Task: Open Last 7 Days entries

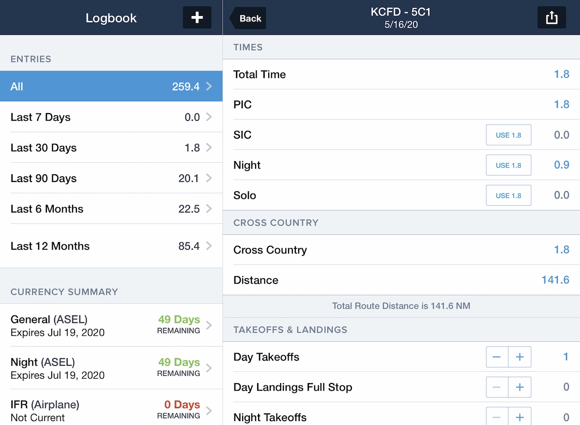Action: (111, 117)
